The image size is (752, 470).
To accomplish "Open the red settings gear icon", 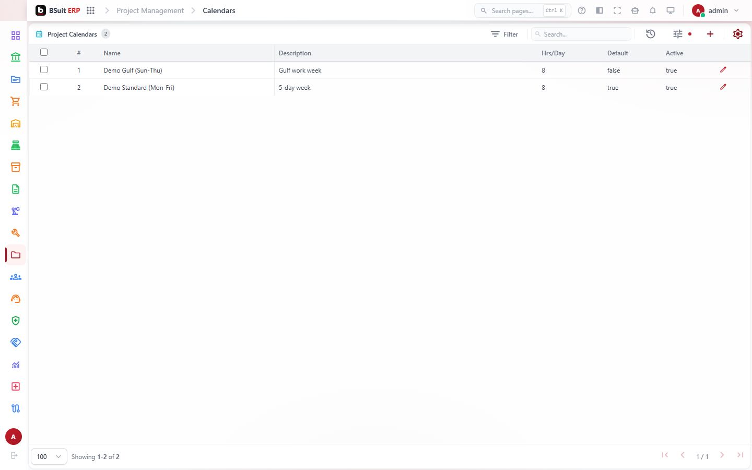I will 738,34.
